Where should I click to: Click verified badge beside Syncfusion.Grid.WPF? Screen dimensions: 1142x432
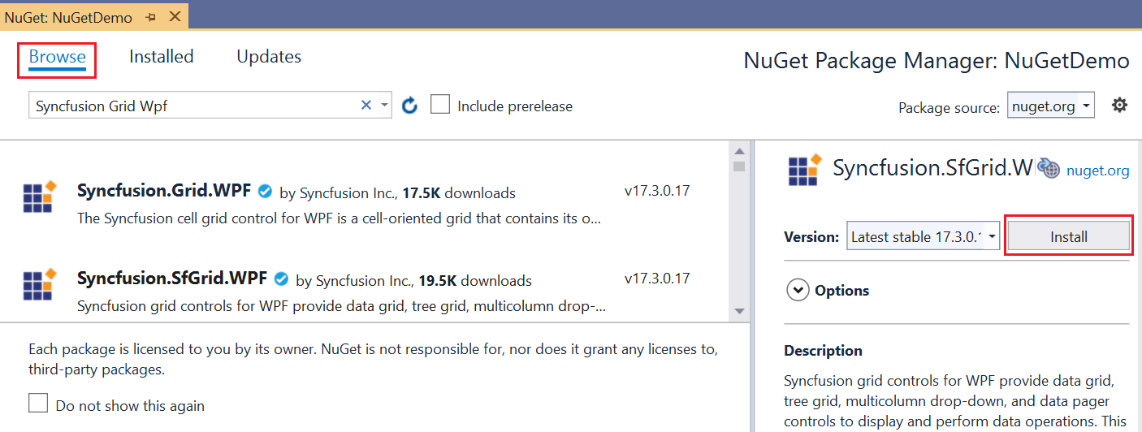click(265, 192)
